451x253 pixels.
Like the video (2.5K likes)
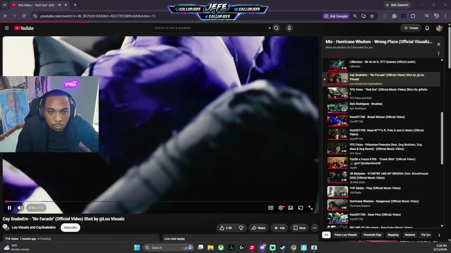tap(225, 228)
